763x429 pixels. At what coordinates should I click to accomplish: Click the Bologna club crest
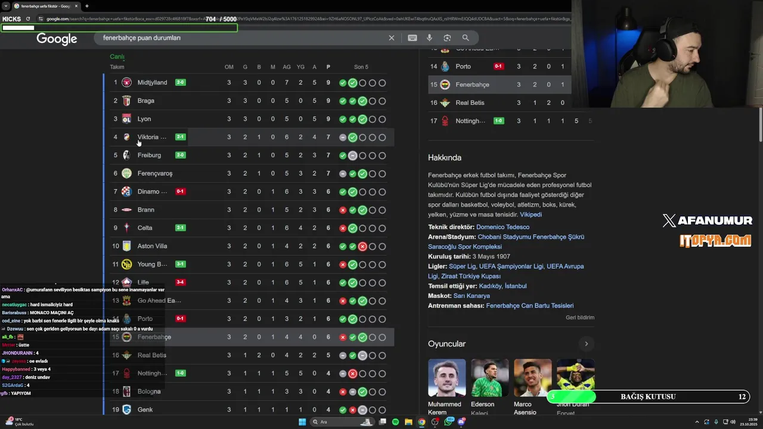[x=126, y=391]
